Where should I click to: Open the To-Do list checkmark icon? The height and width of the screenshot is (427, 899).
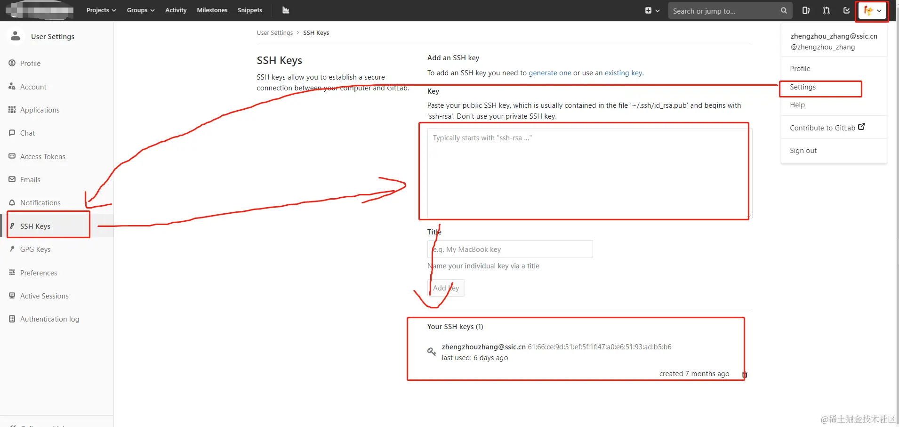[846, 10]
